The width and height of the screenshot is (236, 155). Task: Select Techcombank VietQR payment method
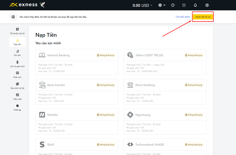tap(165, 147)
